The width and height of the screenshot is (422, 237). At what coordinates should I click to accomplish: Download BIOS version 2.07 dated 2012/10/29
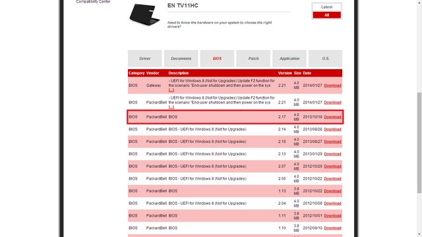[332, 167]
